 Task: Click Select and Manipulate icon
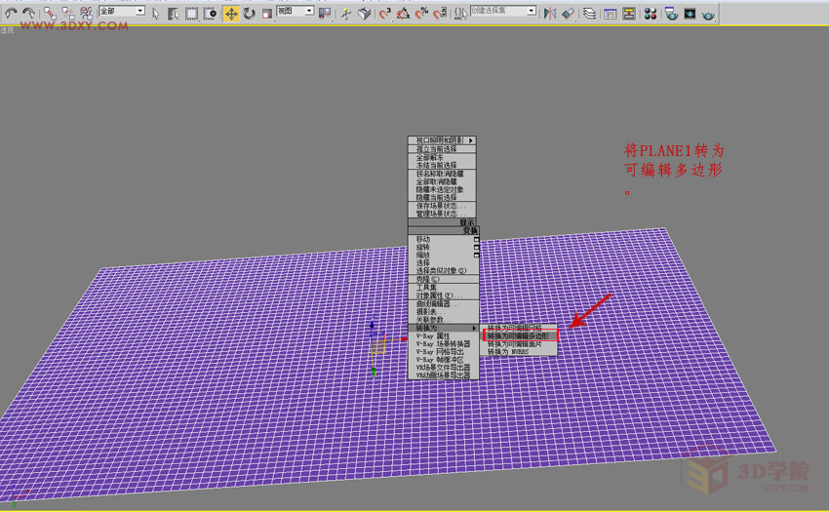346,14
